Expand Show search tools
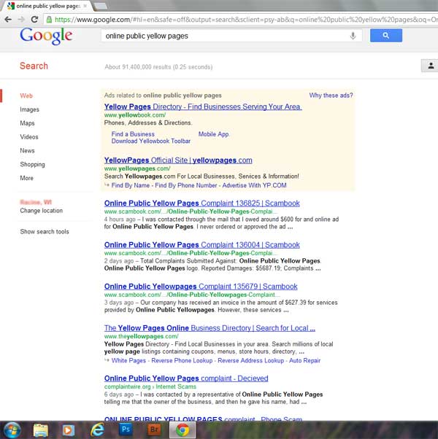The width and height of the screenshot is (438, 439). pos(45,232)
